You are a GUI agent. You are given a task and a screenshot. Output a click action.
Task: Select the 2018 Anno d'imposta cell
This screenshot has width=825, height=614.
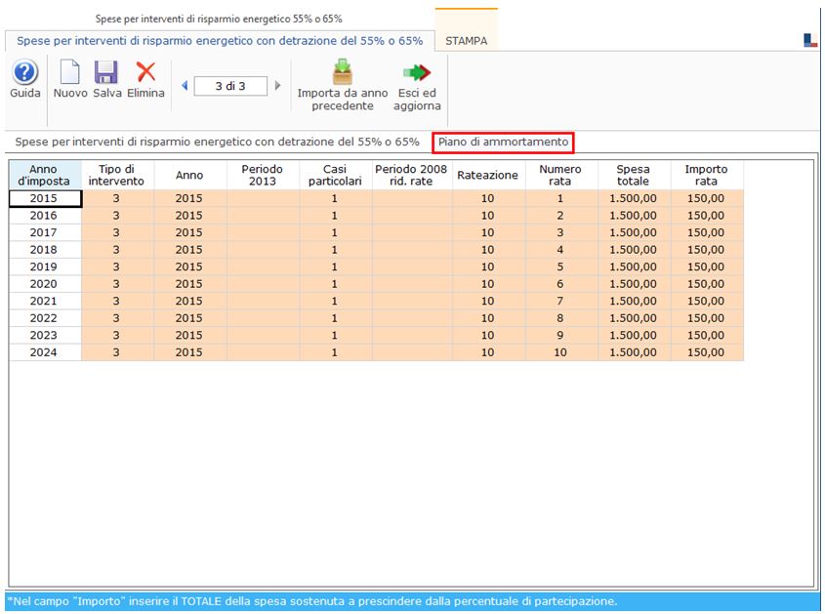coord(45,250)
